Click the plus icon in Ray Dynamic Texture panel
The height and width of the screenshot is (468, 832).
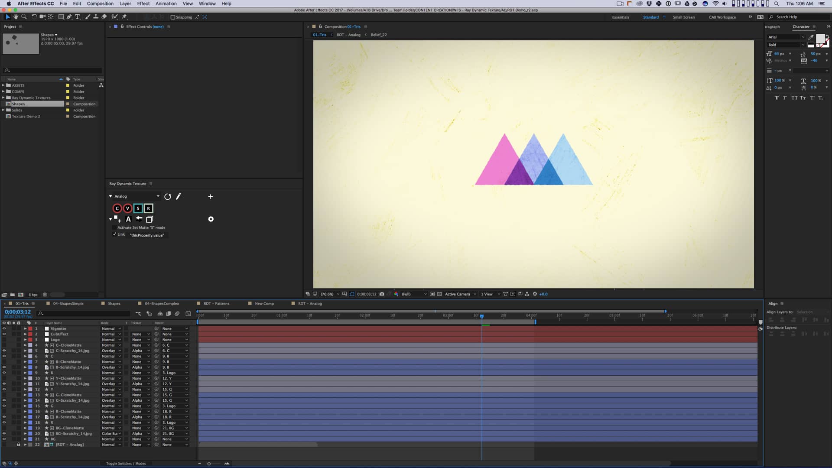tap(211, 197)
